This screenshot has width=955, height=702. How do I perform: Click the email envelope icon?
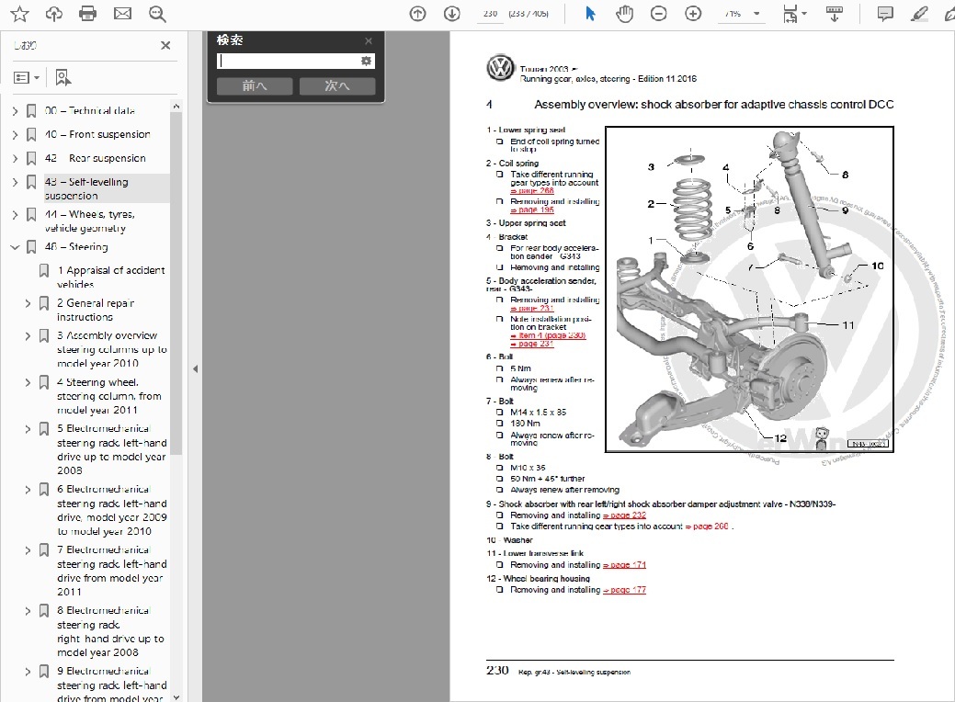point(122,14)
